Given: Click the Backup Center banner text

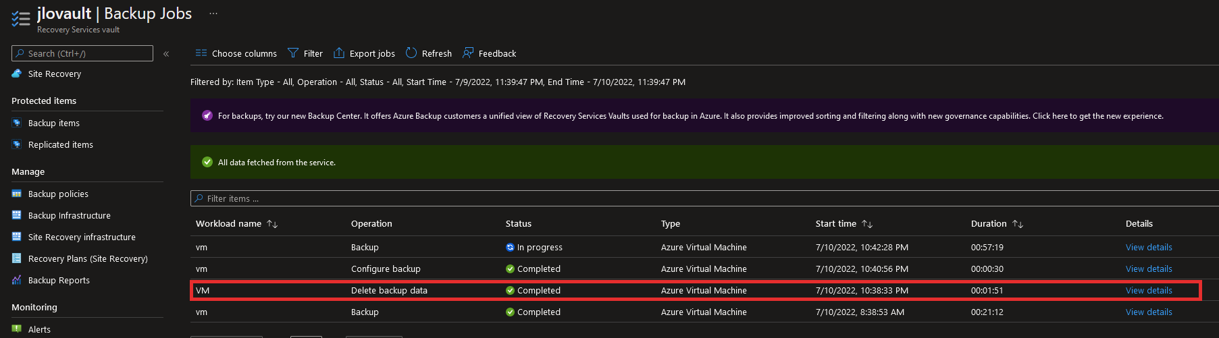Looking at the screenshot, I should pos(690,116).
